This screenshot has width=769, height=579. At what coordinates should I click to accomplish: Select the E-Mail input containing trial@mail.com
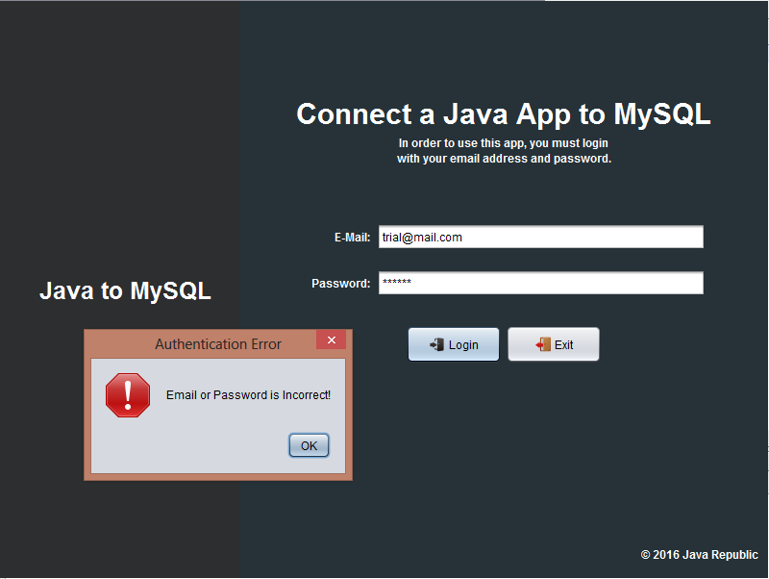click(x=540, y=237)
